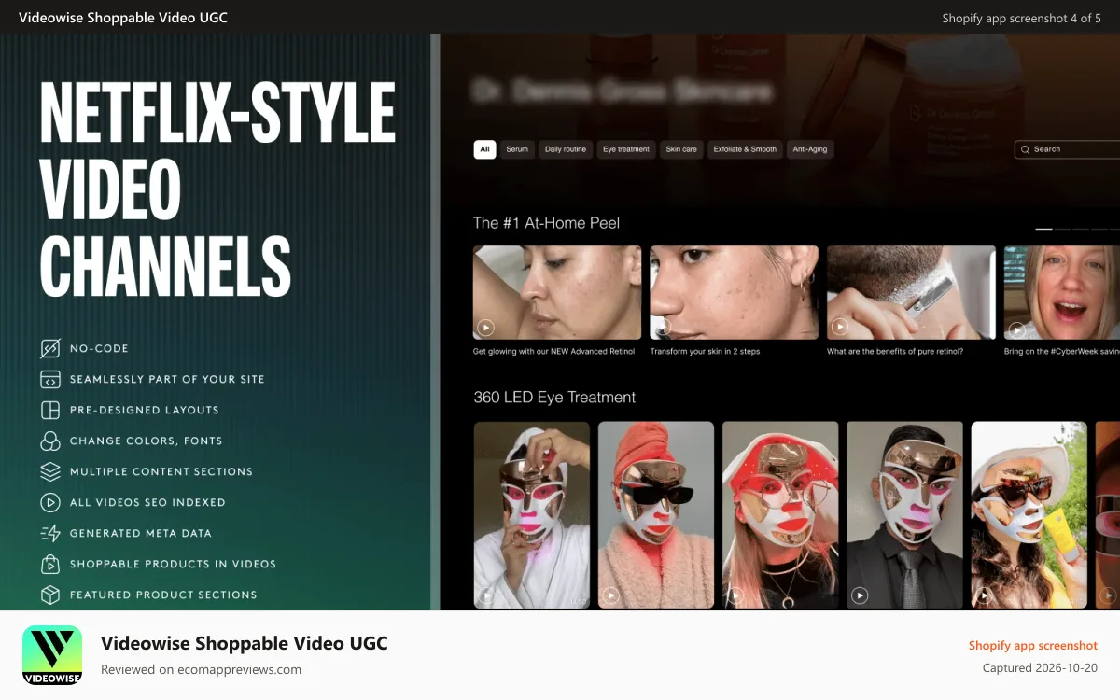Select the Anti-Aging filter tab
1120x700 pixels.
[810, 149]
